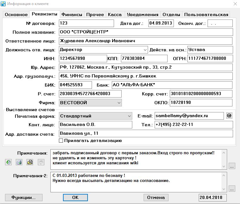
Task: Click the БИК field 044525593
Action: (75, 85)
